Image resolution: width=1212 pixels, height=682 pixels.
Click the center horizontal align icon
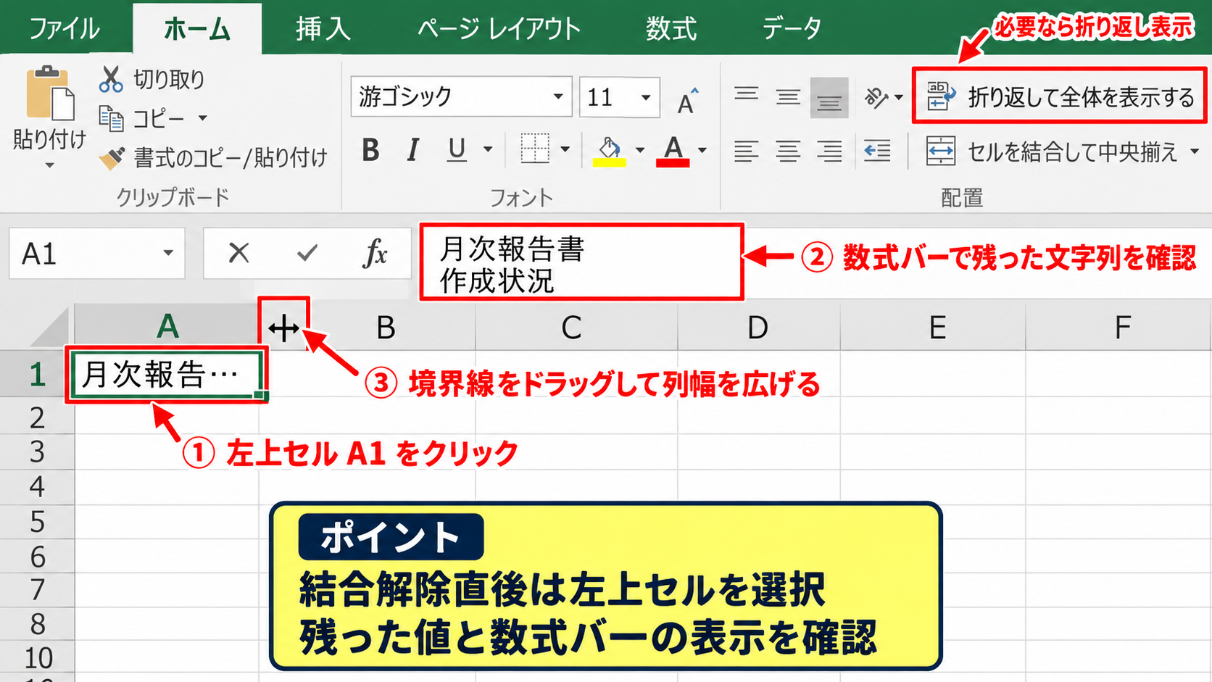pyautogui.click(x=788, y=151)
